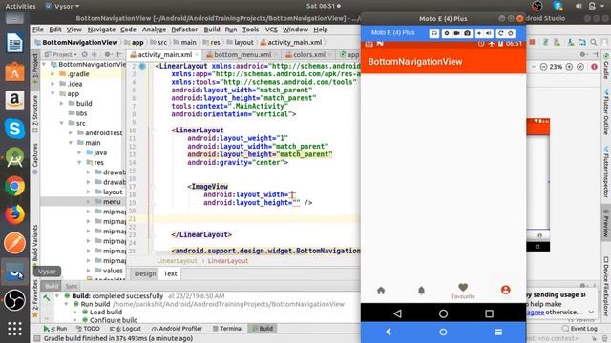Expand the java folder
The image size is (611, 343).
pos(79,152)
